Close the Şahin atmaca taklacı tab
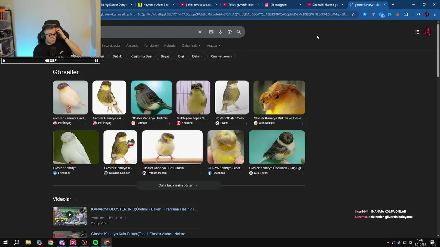The image size is (440, 247). (216, 5)
